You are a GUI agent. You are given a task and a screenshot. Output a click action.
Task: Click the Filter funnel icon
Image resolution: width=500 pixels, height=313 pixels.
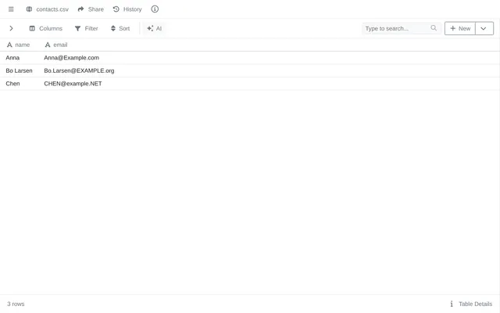[77, 28]
